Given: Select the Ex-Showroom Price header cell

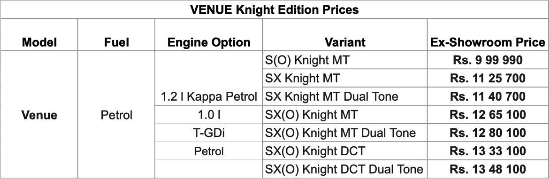Looking at the screenshot, I should point(487,43).
